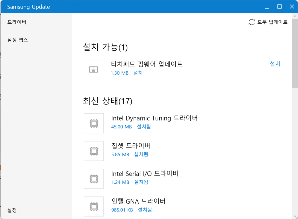Select 인텔 GNA 드라이버 entry title
The image size is (298, 219).
tap(138, 201)
